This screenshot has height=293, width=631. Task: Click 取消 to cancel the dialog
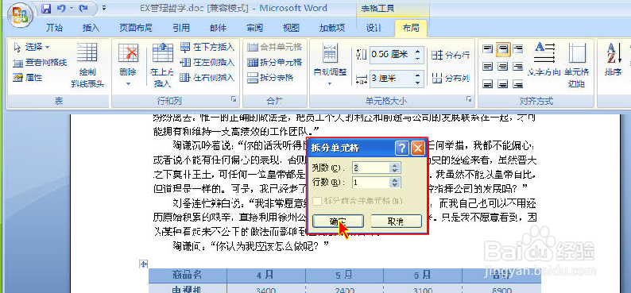(396, 222)
